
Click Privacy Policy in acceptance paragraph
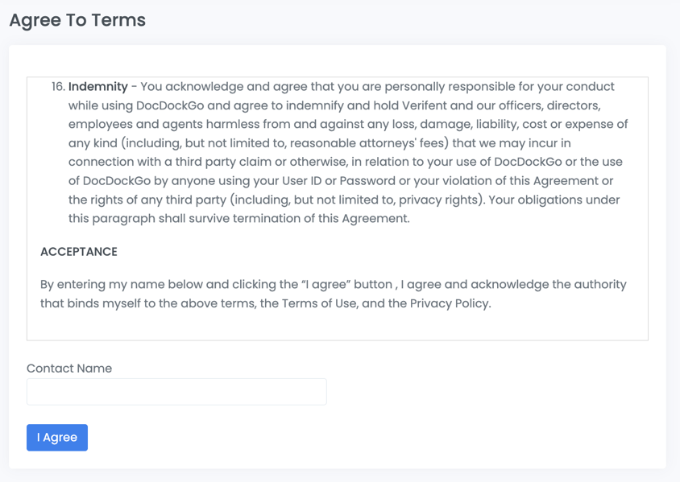(x=449, y=303)
